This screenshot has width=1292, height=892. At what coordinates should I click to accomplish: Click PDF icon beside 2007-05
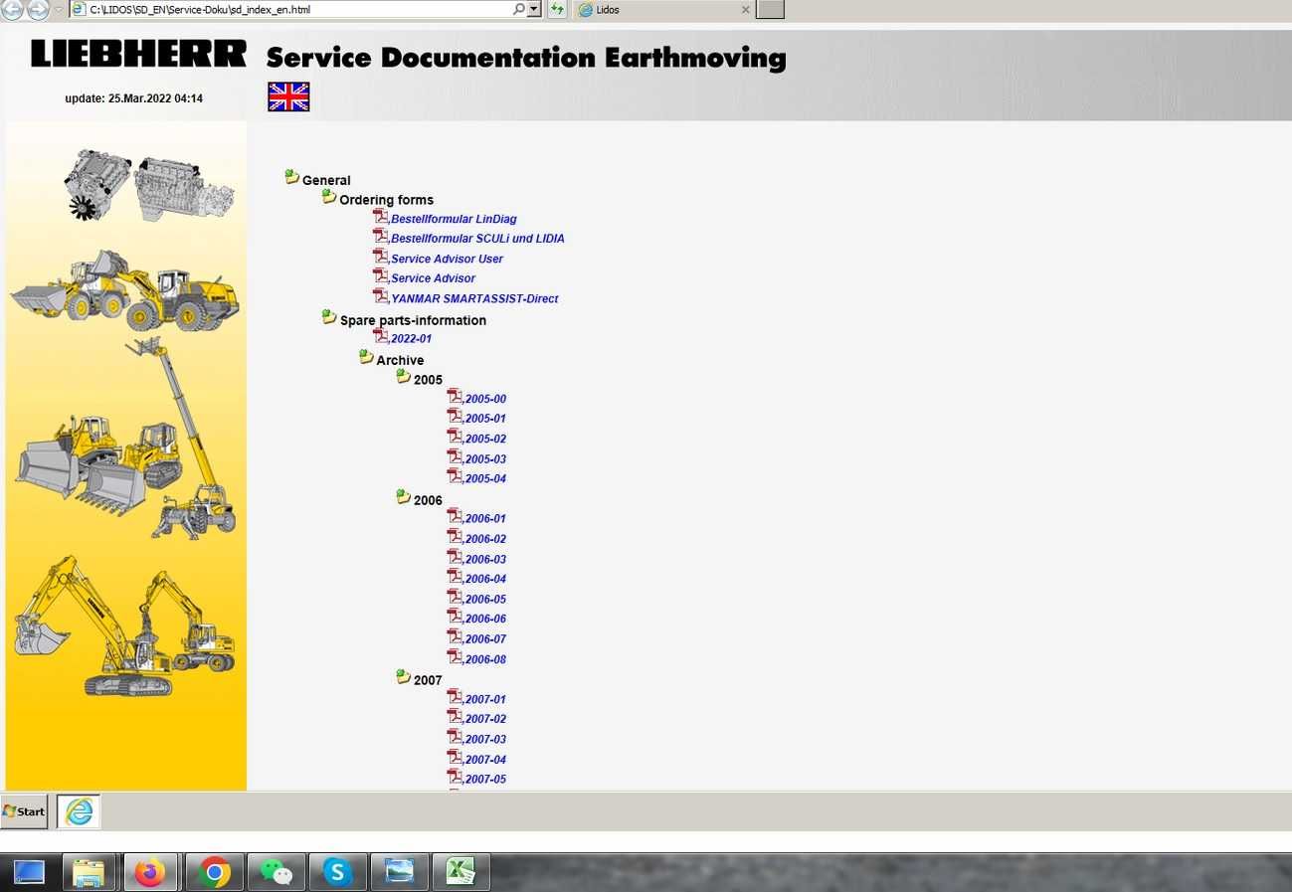(x=456, y=777)
